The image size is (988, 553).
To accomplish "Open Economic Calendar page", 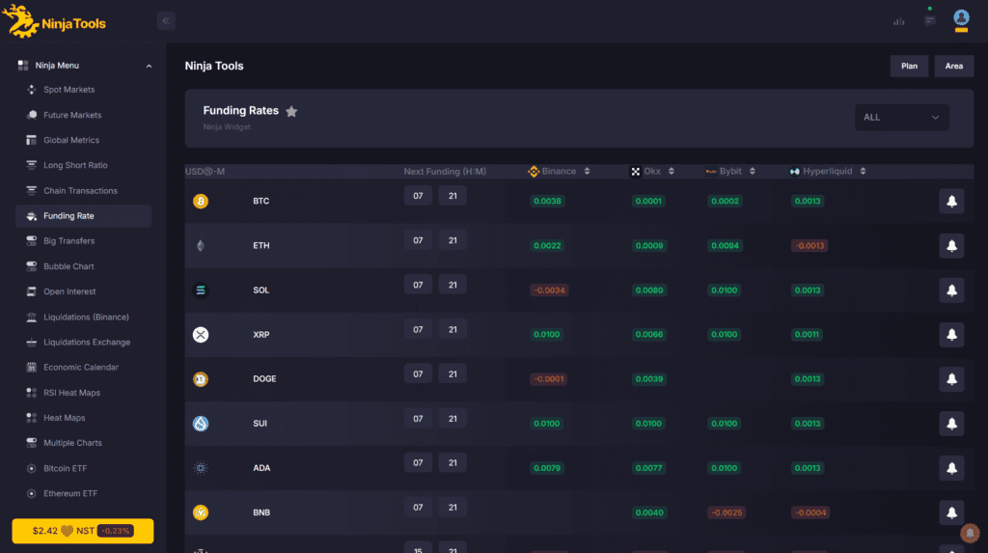I will 81,367.
